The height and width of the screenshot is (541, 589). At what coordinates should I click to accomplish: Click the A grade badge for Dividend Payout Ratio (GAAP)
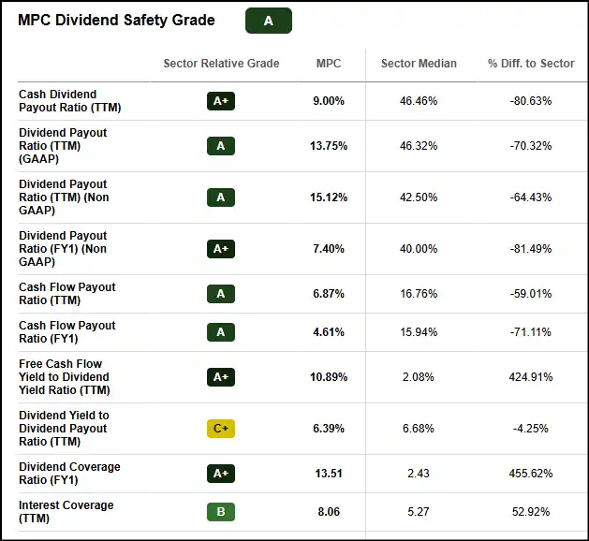221,146
